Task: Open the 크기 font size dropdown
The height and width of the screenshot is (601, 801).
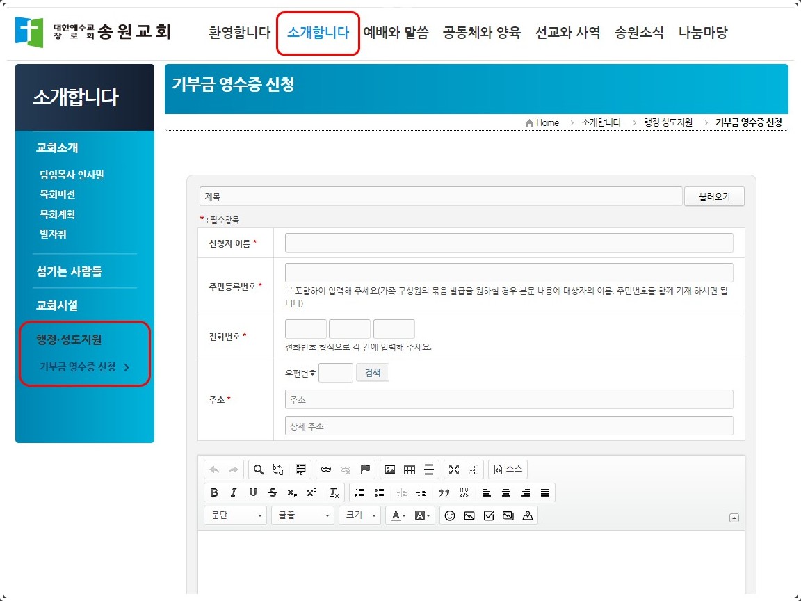Action: [359, 515]
